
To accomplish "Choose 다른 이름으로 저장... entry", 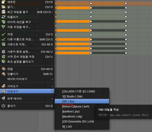I will pos(27,39).
